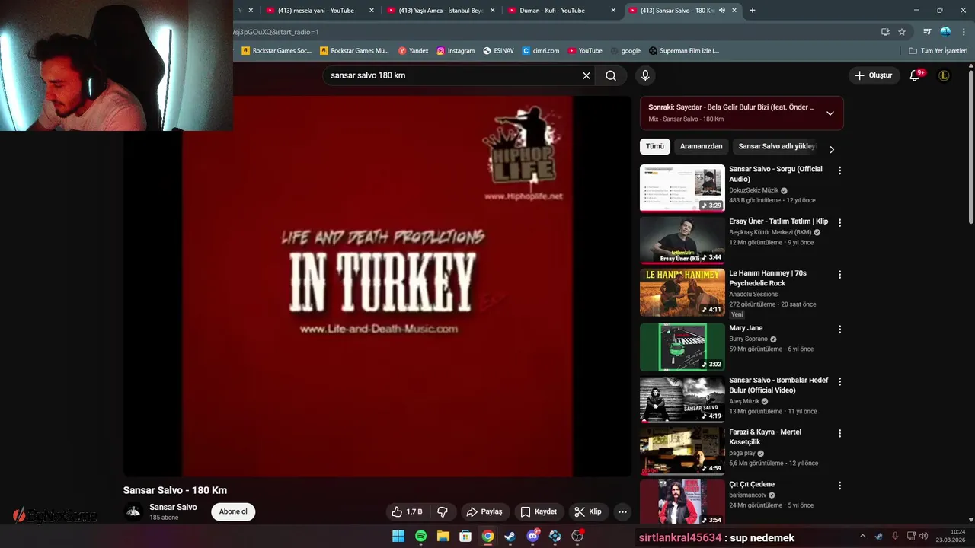Open options for Sansar Salvo - Sorgu
Viewport: 975px width, 548px height.
839,170
